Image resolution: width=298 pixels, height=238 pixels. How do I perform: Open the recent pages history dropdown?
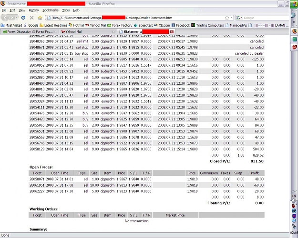[x=17, y=18]
